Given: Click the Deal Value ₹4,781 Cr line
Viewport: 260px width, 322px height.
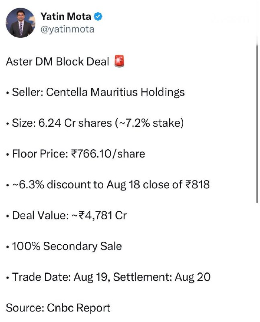Looking at the screenshot, I should point(66,215).
